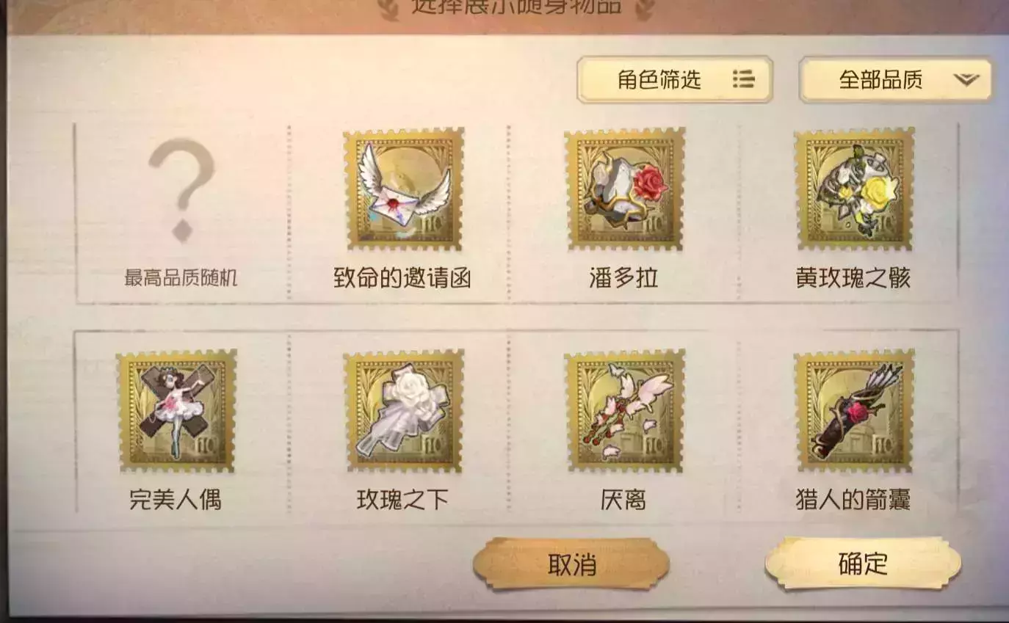1009x623 pixels.
Task: Confirm selection with 确定 button
Action: 863,564
